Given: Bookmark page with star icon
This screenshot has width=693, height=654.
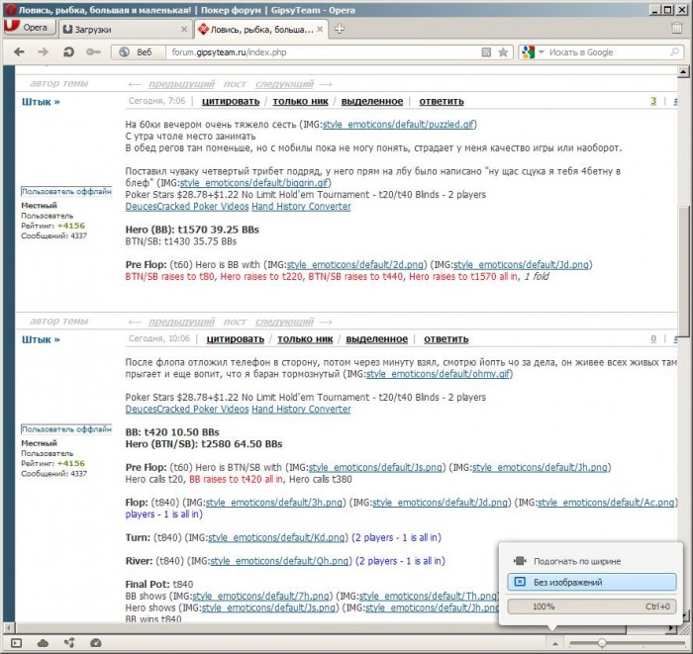Looking at the screenshot, I should coord(503,52).
